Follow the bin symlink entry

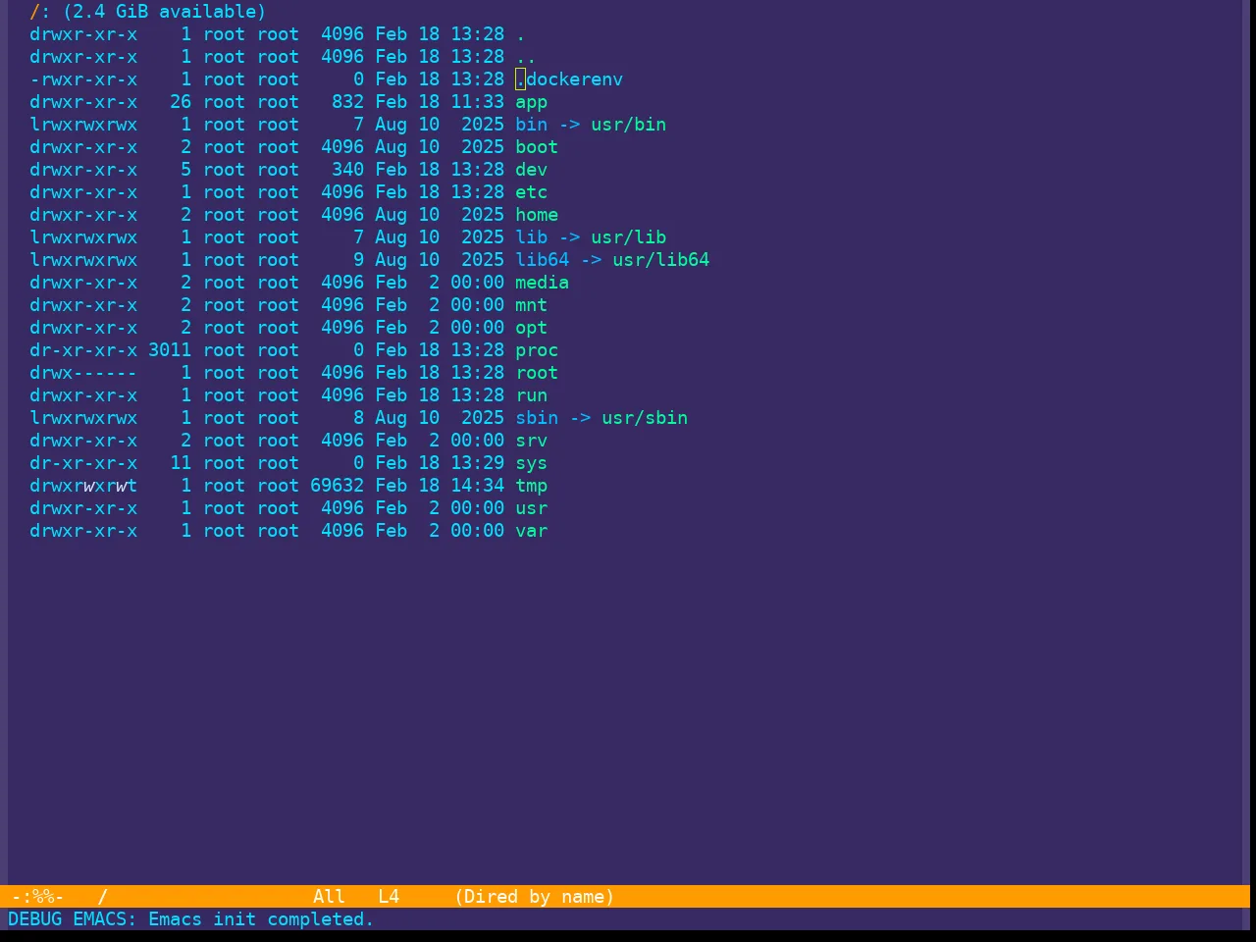click(532, 125)
